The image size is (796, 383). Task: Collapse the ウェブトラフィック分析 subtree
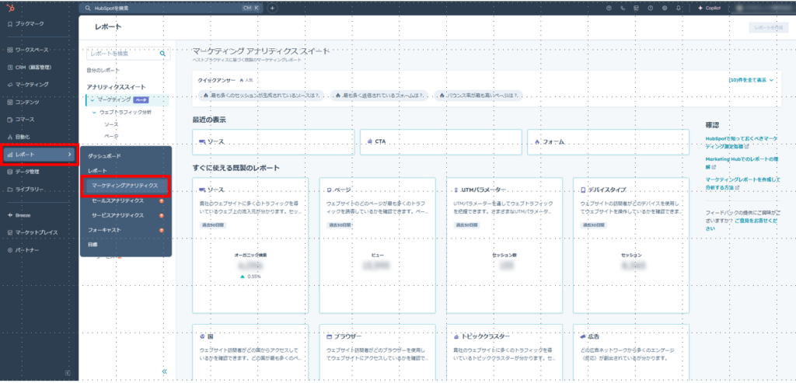point(95,112)
